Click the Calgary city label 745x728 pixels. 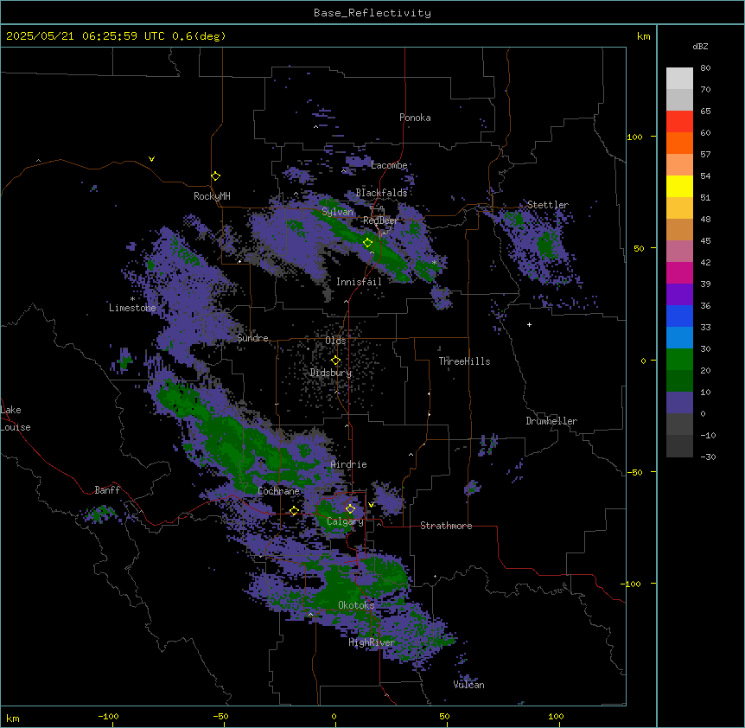pyautogui.click(x=345, y=521)
